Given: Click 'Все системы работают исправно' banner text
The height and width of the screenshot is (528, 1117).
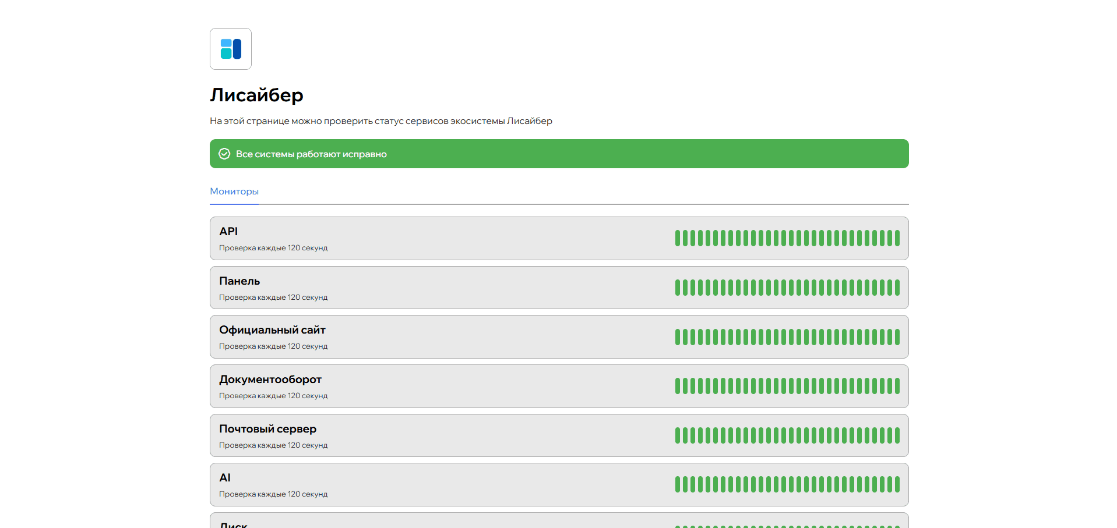Looking at the screenshot, I should point(311,154).
